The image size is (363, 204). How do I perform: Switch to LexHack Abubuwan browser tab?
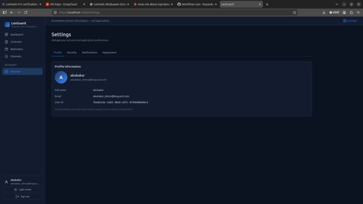coord(109,4)
